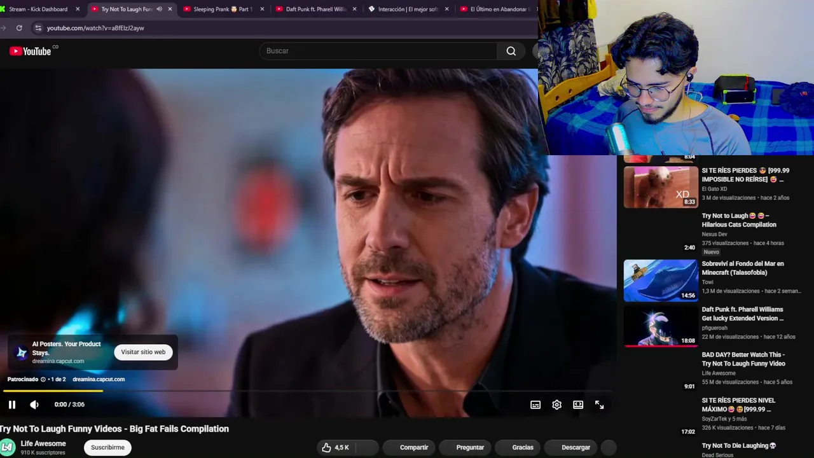Enter fullscreen with the expand icon
The width and height of the screenshot is (814, 458).
599,405
